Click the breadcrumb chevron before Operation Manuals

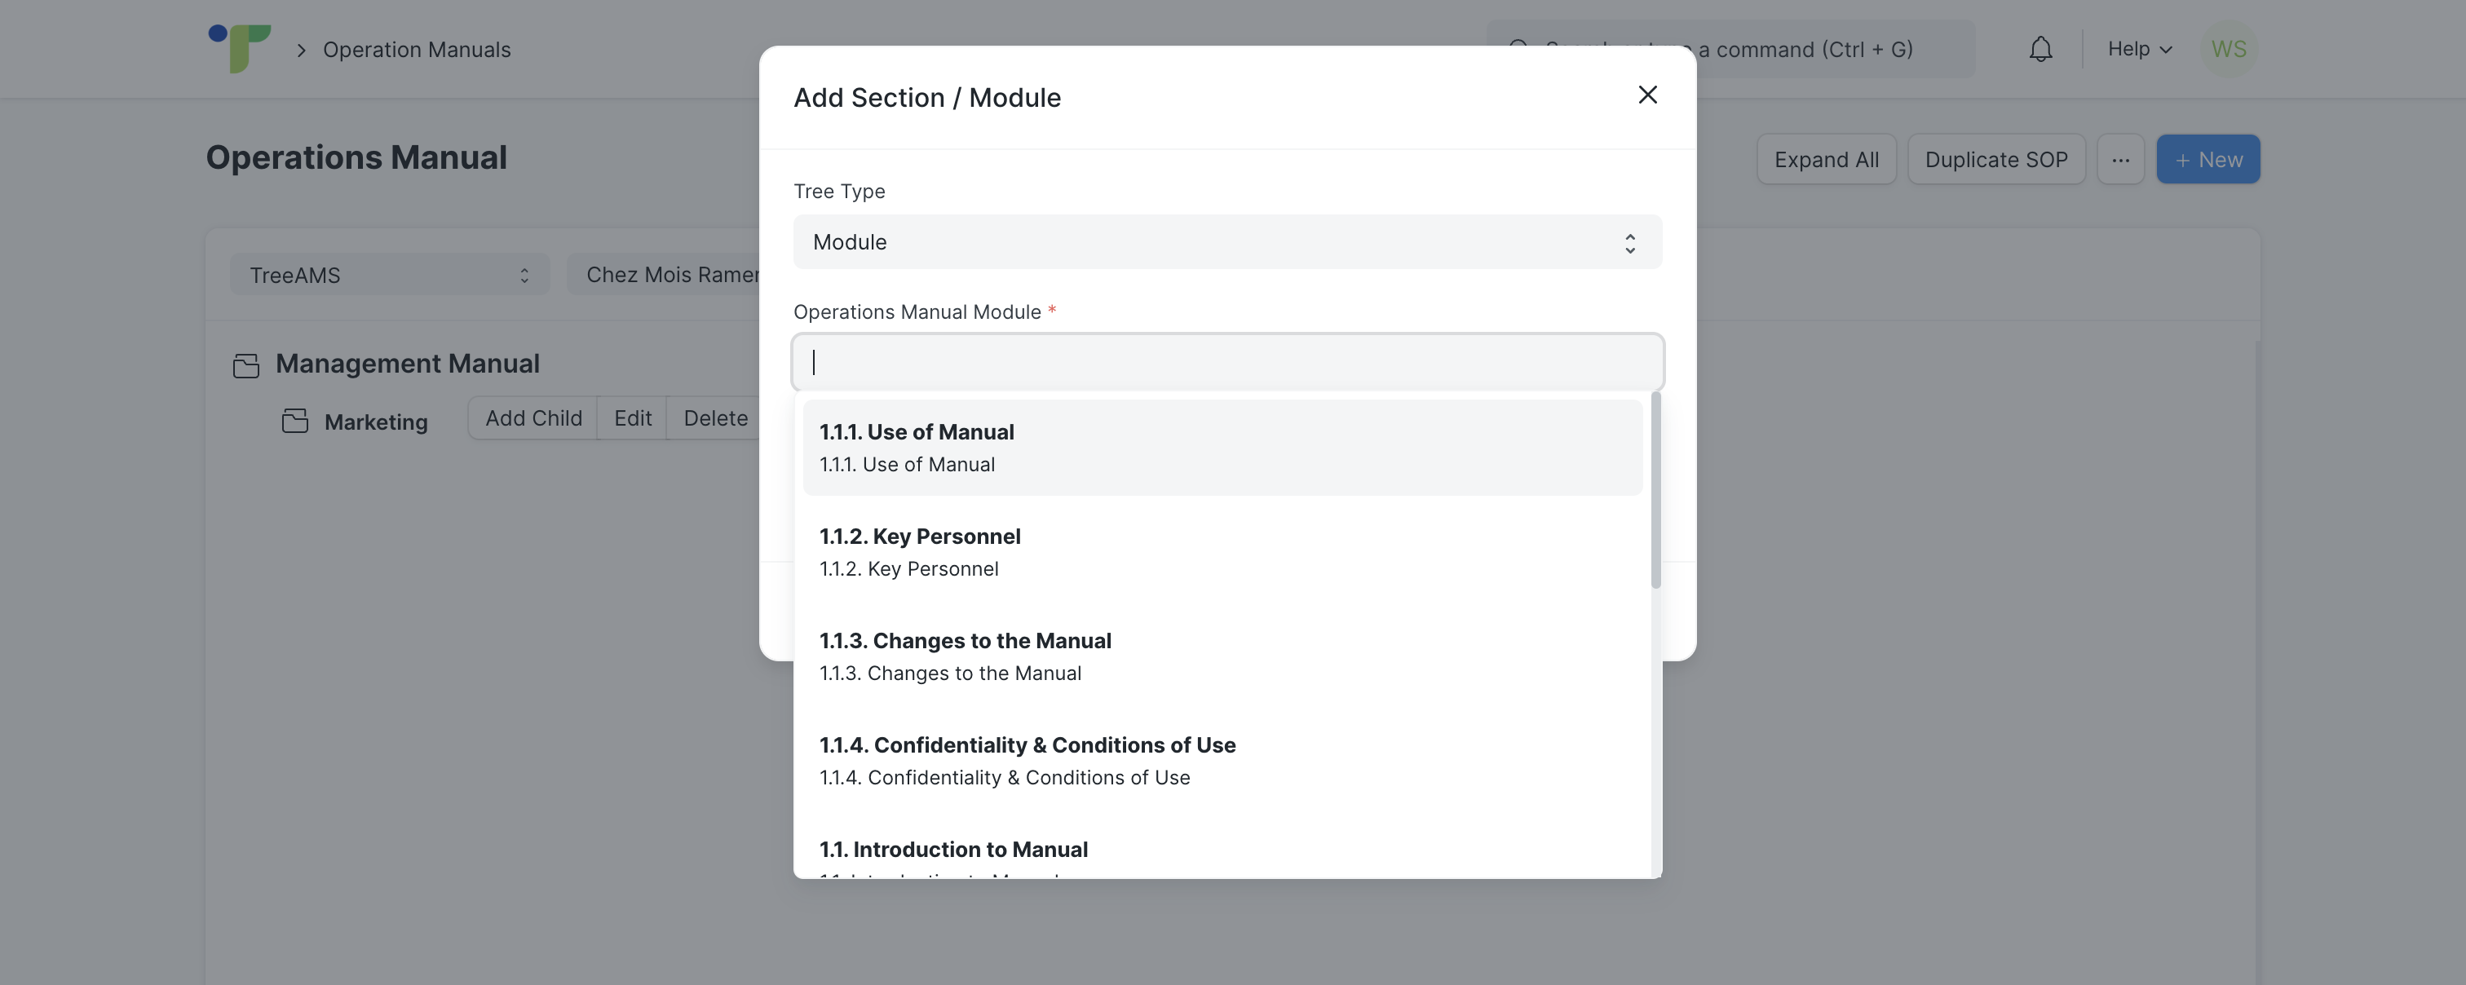(x=302, y=50)
